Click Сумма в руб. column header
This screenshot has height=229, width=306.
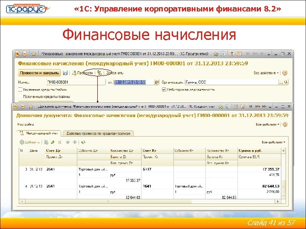(x=259, y=151)
